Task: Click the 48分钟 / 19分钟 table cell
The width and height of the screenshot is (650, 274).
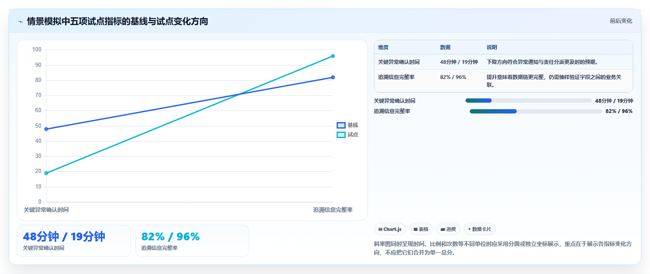Action: 459,62
